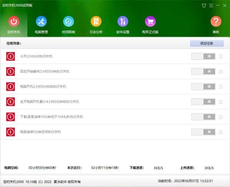
Task: Open 日志分析 log analysis
Action: (x=96, y=24)
